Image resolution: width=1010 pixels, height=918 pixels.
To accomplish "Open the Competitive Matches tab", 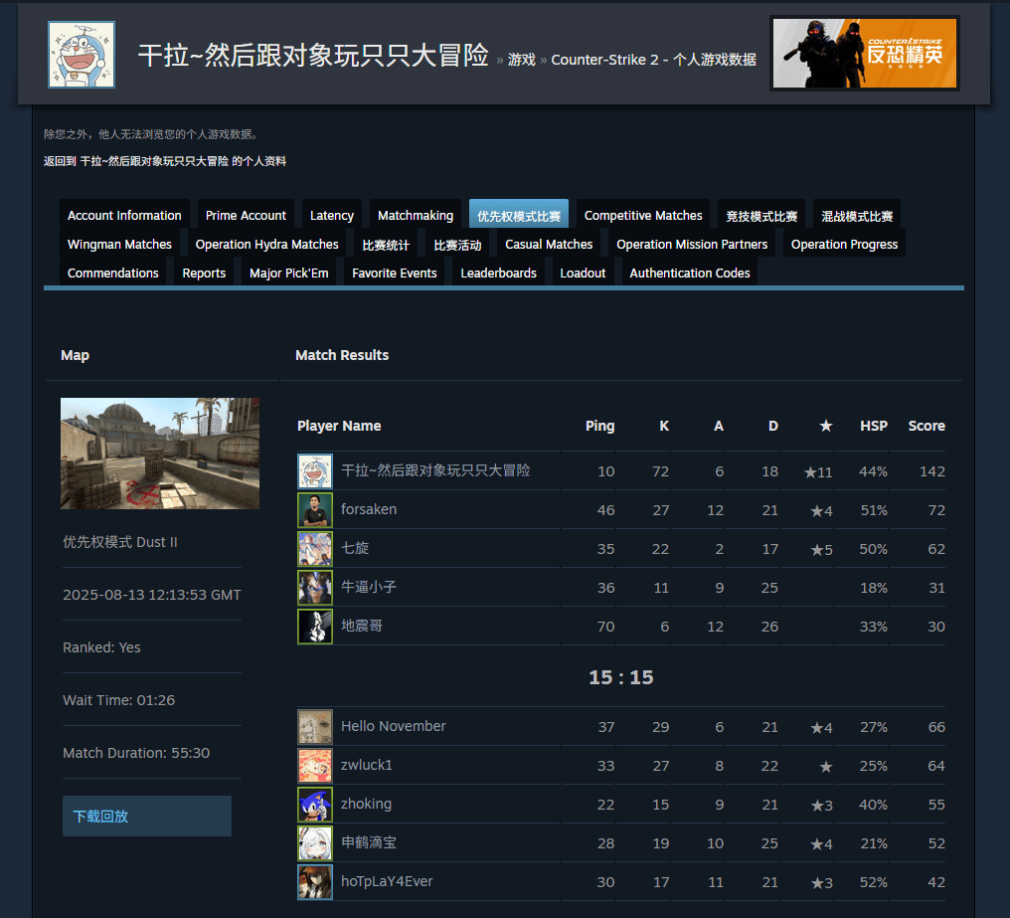I will point(643,216).
